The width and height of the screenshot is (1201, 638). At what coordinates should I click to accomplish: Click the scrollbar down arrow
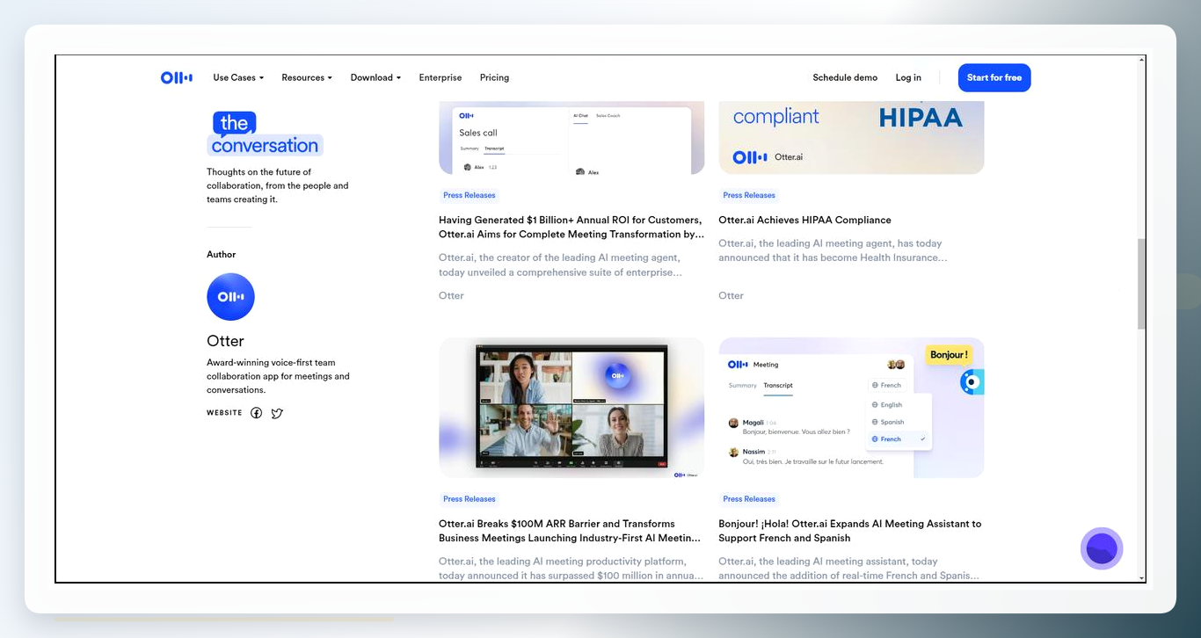pos(1141,577)
